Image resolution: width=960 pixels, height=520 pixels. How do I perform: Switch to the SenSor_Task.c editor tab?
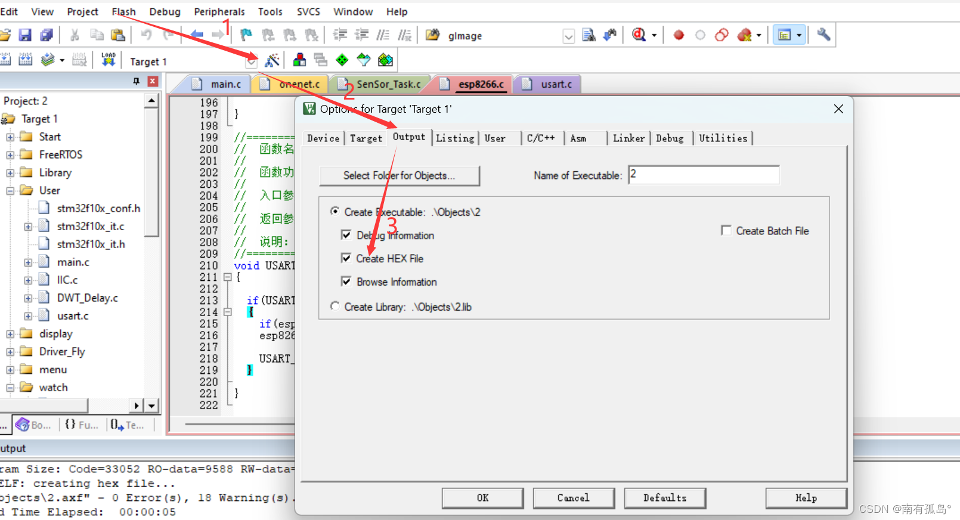tap(382, 84)
